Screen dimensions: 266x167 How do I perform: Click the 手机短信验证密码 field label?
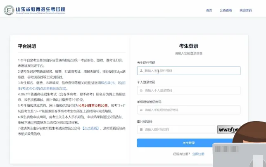point(149,102)
